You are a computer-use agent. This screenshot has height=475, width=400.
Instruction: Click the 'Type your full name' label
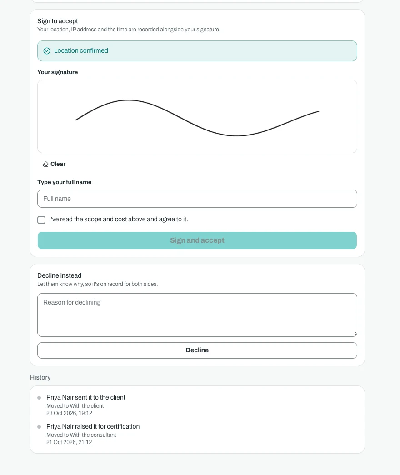click(x=64, y=182)
